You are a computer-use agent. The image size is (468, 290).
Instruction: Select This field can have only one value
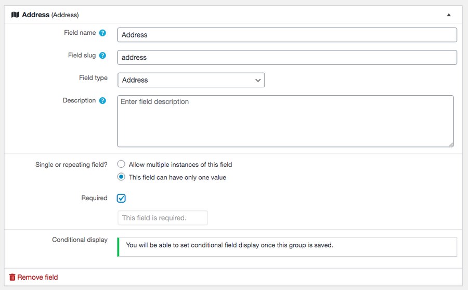point(121,177)
